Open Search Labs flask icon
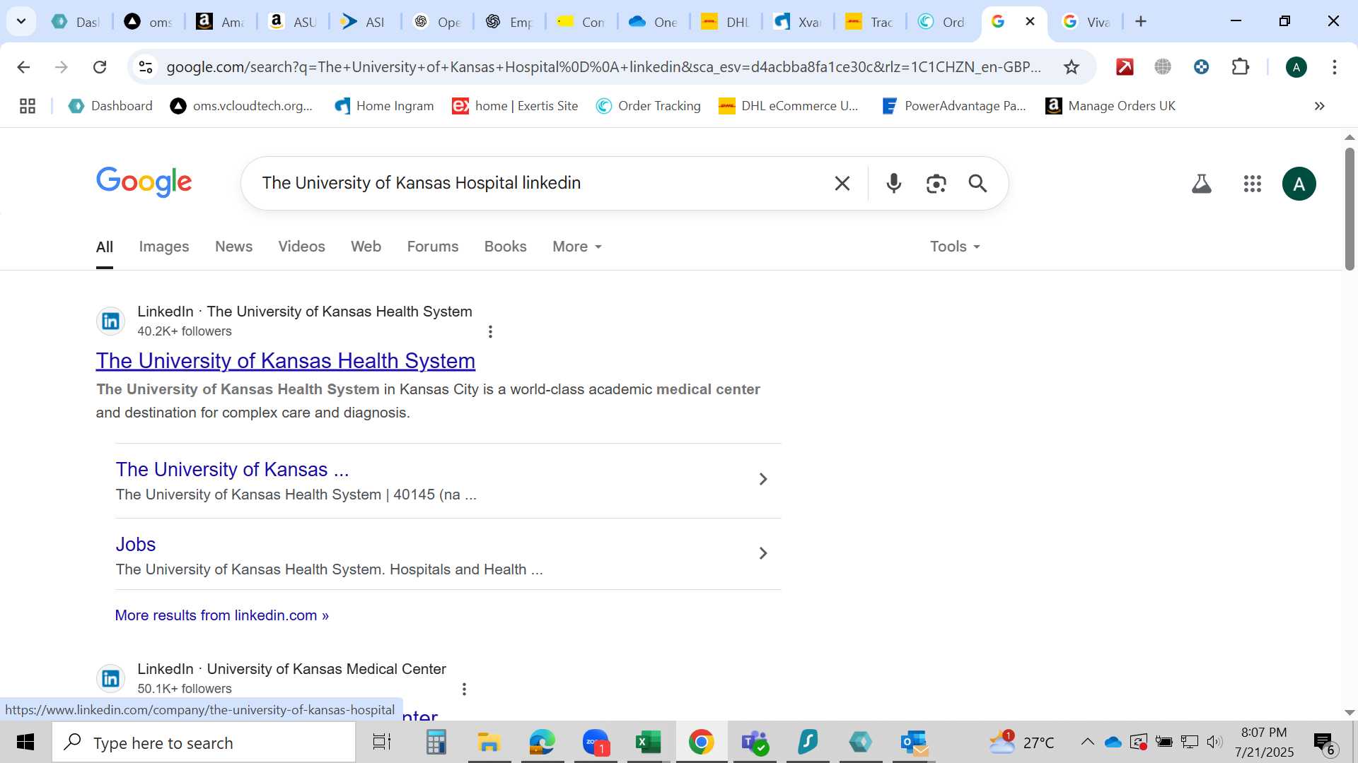 tap(1201, 184)
